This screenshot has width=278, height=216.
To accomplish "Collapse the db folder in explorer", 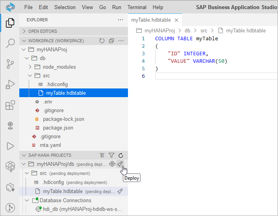I will pyautogui.click(x=27, y=58).
